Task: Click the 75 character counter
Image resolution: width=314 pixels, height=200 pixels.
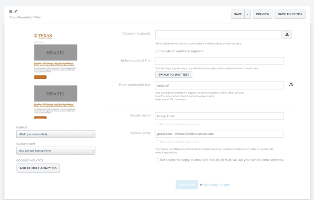Action: coord(291,84)
